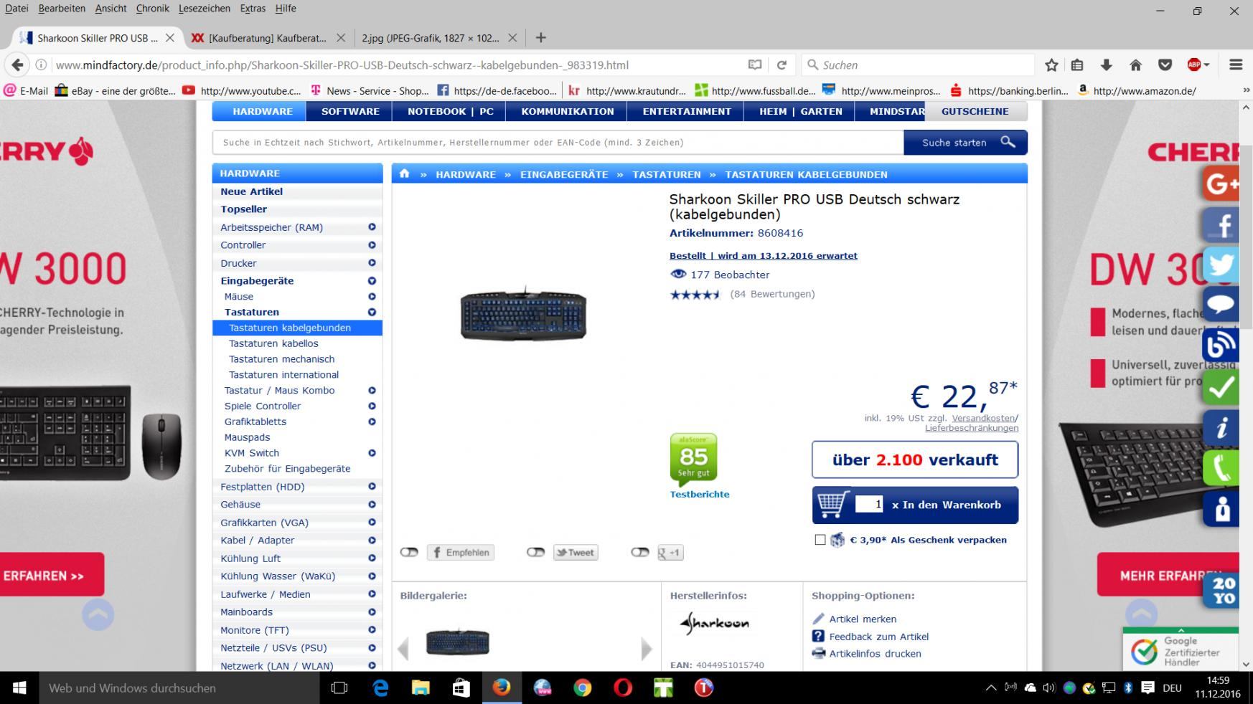Image resolution: width=1253 pixels, height=704 pixels.
Task: Open the Testberichte link
Action: point(700,494)
